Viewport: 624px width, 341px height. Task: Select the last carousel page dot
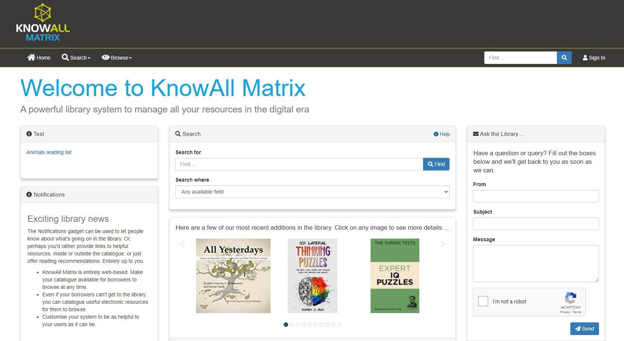click(339, 325)
